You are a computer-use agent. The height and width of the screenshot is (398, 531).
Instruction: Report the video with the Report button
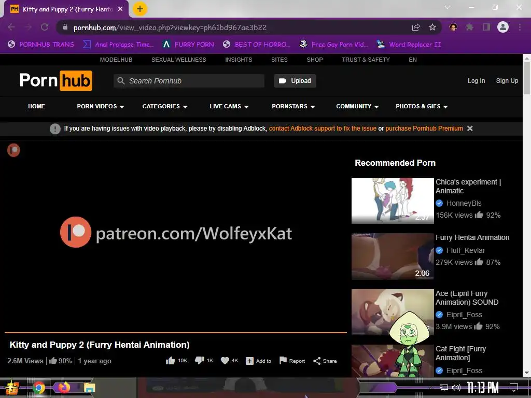(292, 361)
